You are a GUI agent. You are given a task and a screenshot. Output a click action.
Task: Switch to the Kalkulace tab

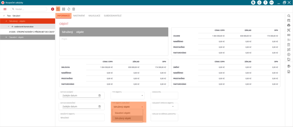click(x=94, y=15)
